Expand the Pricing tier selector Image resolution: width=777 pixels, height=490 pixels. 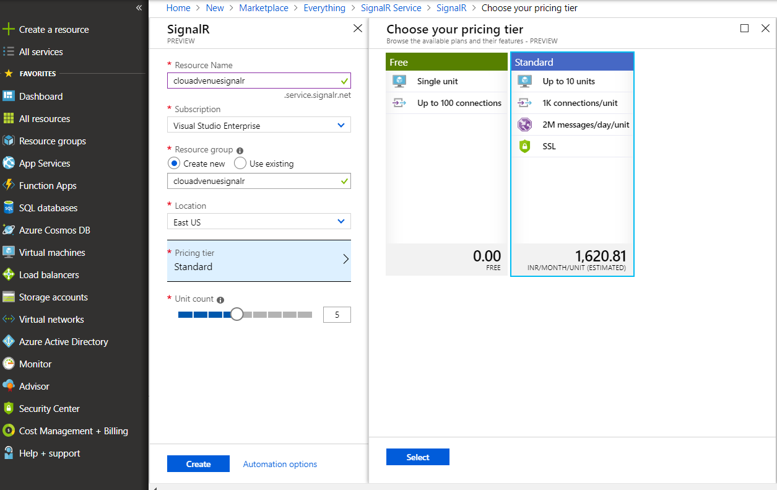[259, 260]
